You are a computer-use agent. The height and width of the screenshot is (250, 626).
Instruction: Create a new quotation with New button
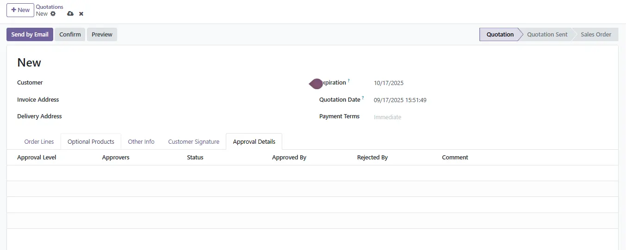click(x=20, y=10)
